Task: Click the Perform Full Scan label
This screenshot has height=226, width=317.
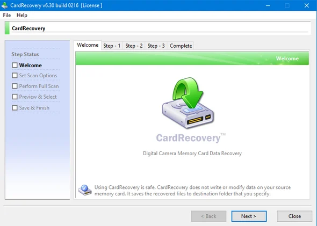Action: [39, 86]
